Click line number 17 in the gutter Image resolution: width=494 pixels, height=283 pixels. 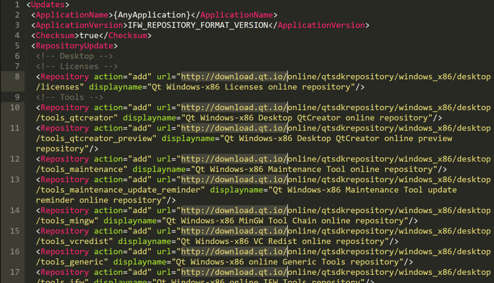coord(15,272)
